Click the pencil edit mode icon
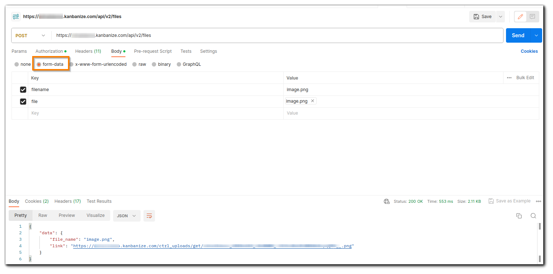 [x=520, y=17]
